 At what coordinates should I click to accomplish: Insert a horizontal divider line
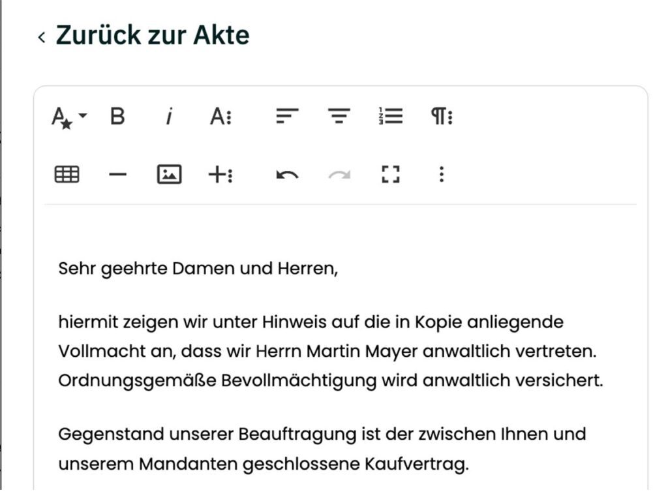(119, 174)
